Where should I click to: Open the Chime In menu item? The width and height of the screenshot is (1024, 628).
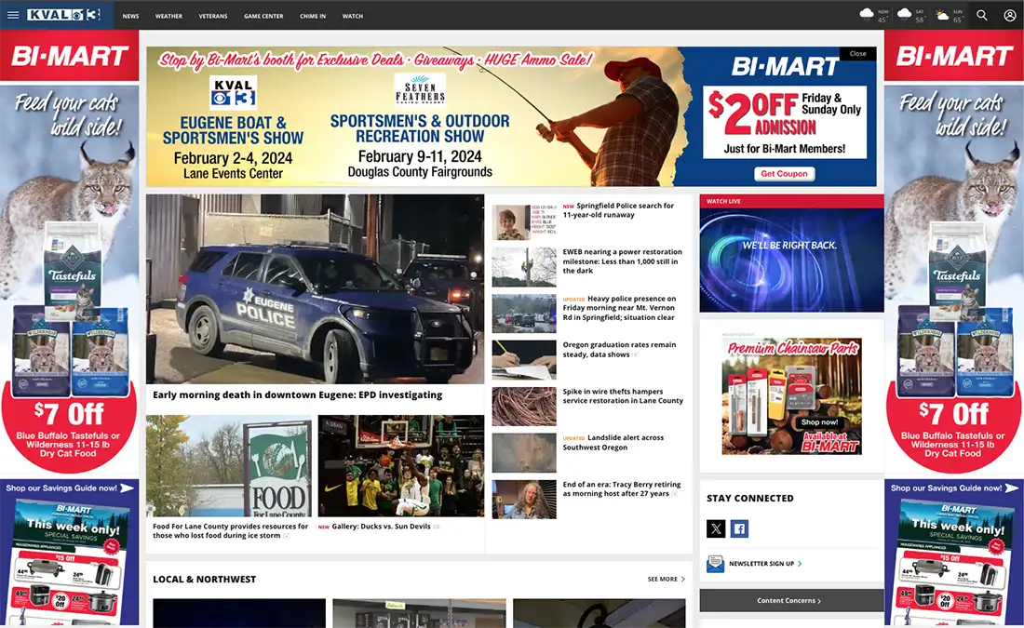pos(313,16)
